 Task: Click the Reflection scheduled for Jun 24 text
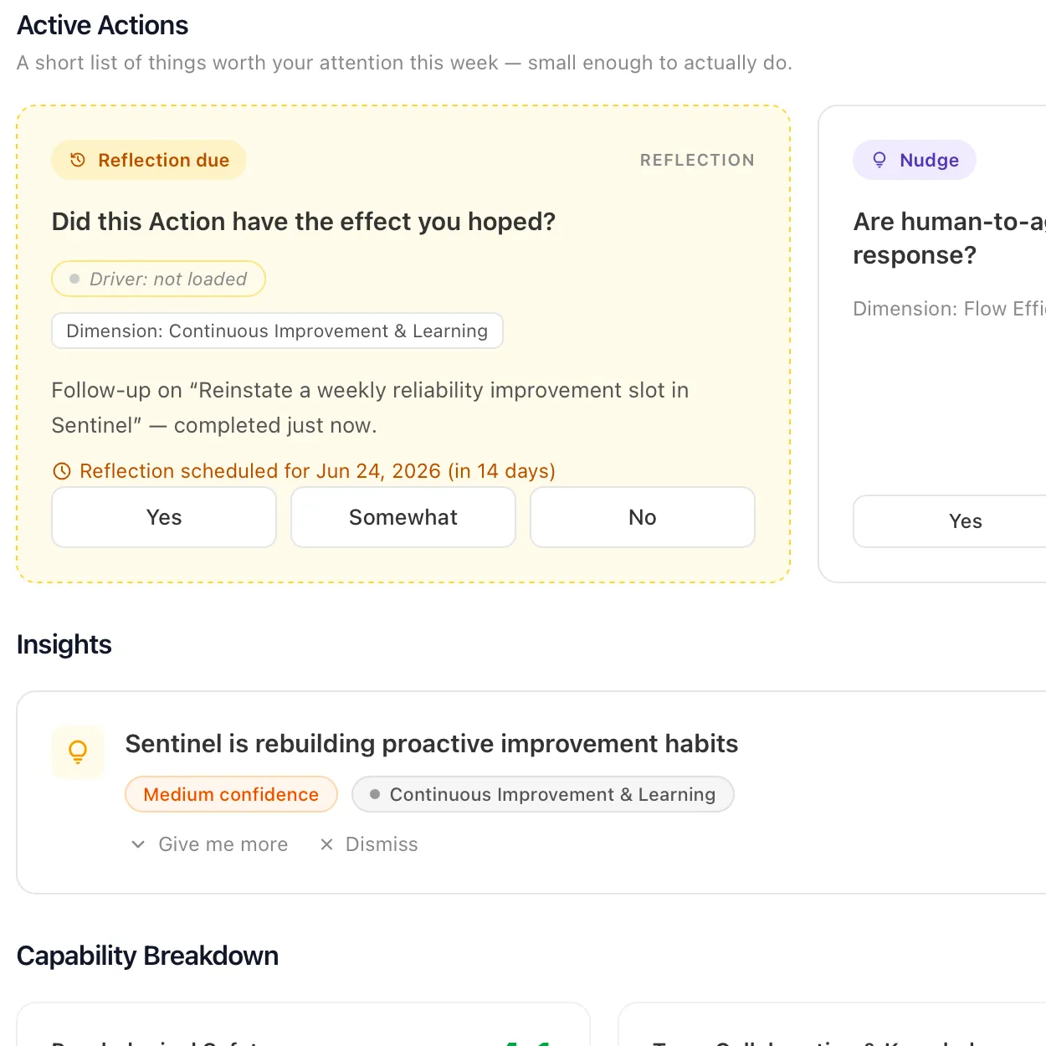pyautogui.click(x=317, y=471)
